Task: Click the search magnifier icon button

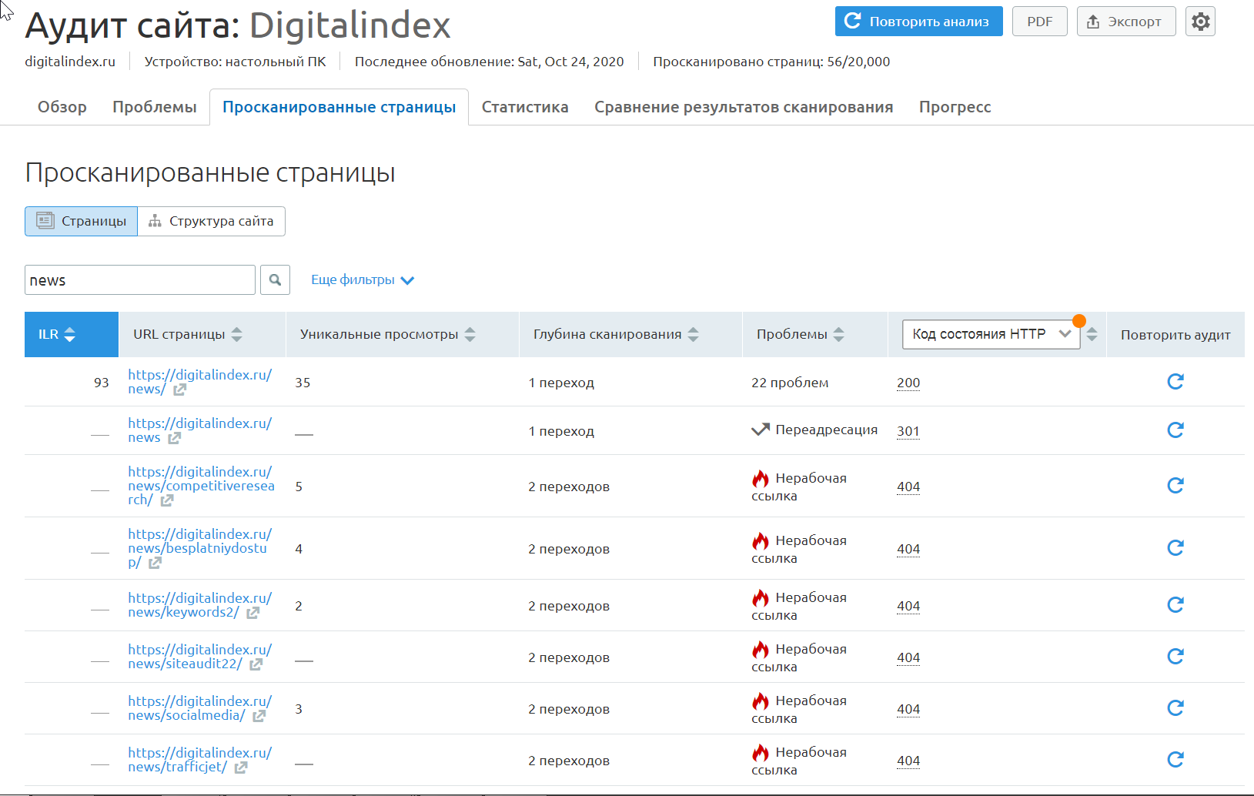Action: (x=275, y=280)
